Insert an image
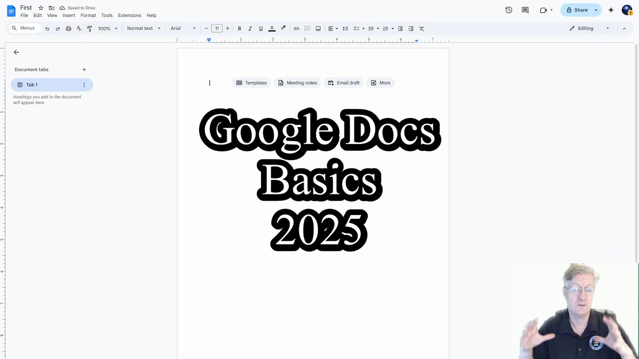 coord(318,28)
